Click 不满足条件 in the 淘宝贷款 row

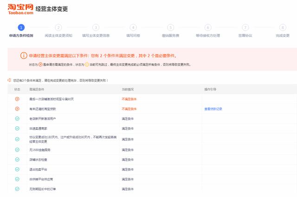[x=129, y=109]
